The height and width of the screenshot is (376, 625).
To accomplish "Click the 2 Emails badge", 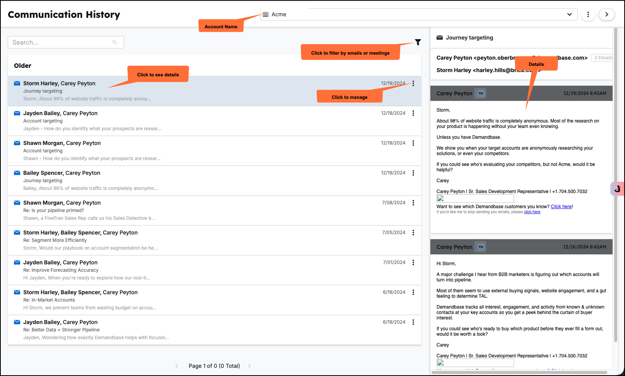I will point(602,58).
